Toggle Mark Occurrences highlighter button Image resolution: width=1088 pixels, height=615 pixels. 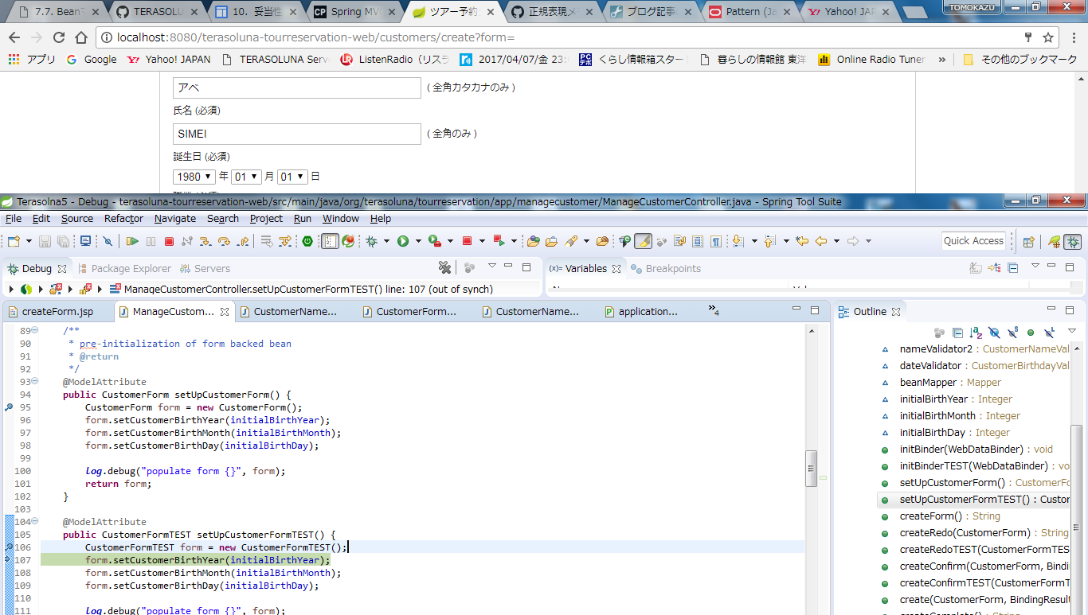point(643,241)
